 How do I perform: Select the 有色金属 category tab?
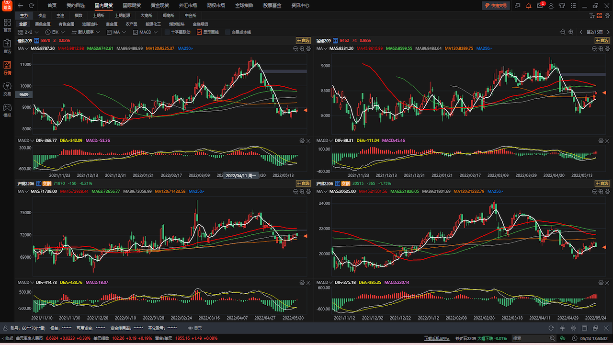(x=66, y=24)
